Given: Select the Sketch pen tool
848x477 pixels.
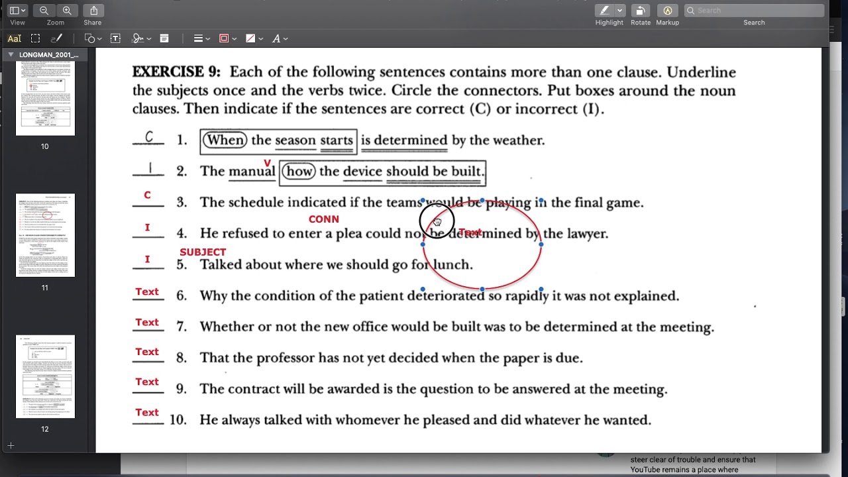Looking at the screenshot, I should point(56,38).
